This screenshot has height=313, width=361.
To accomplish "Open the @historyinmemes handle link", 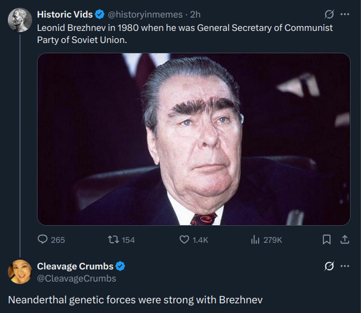I will [x=145, y=14].
